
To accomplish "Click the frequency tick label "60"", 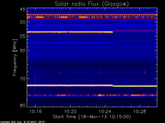I will [x=23, y=50].
